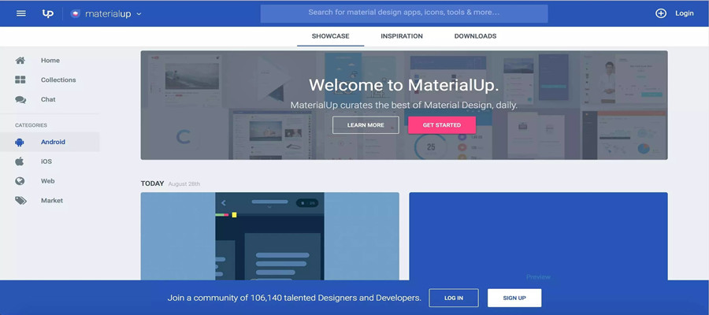Click the materialup brand name

point(108,14)
